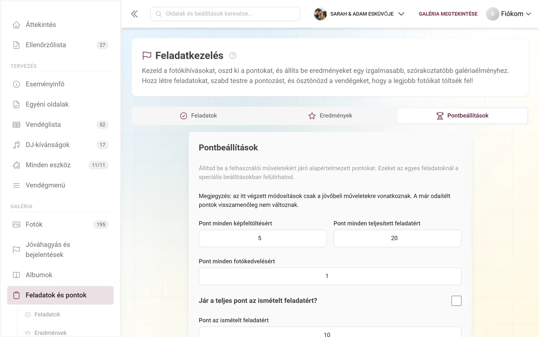
Task: Click the image icon next to Fotók
Action: [x=16, y=225]
